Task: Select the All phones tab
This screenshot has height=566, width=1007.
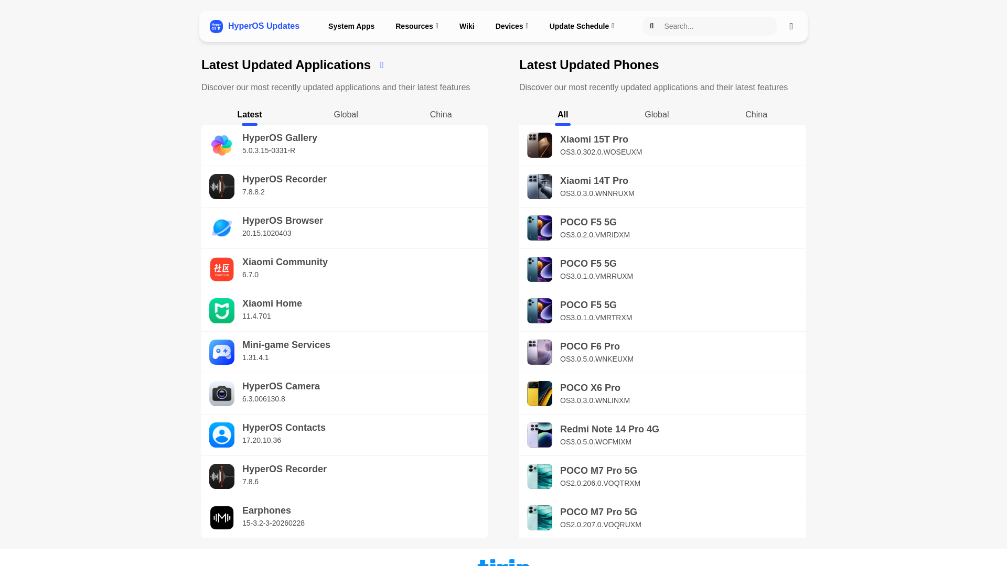Action: tap(563, 115)
